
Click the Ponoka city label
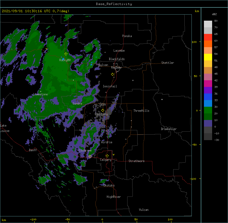(127, 36)
